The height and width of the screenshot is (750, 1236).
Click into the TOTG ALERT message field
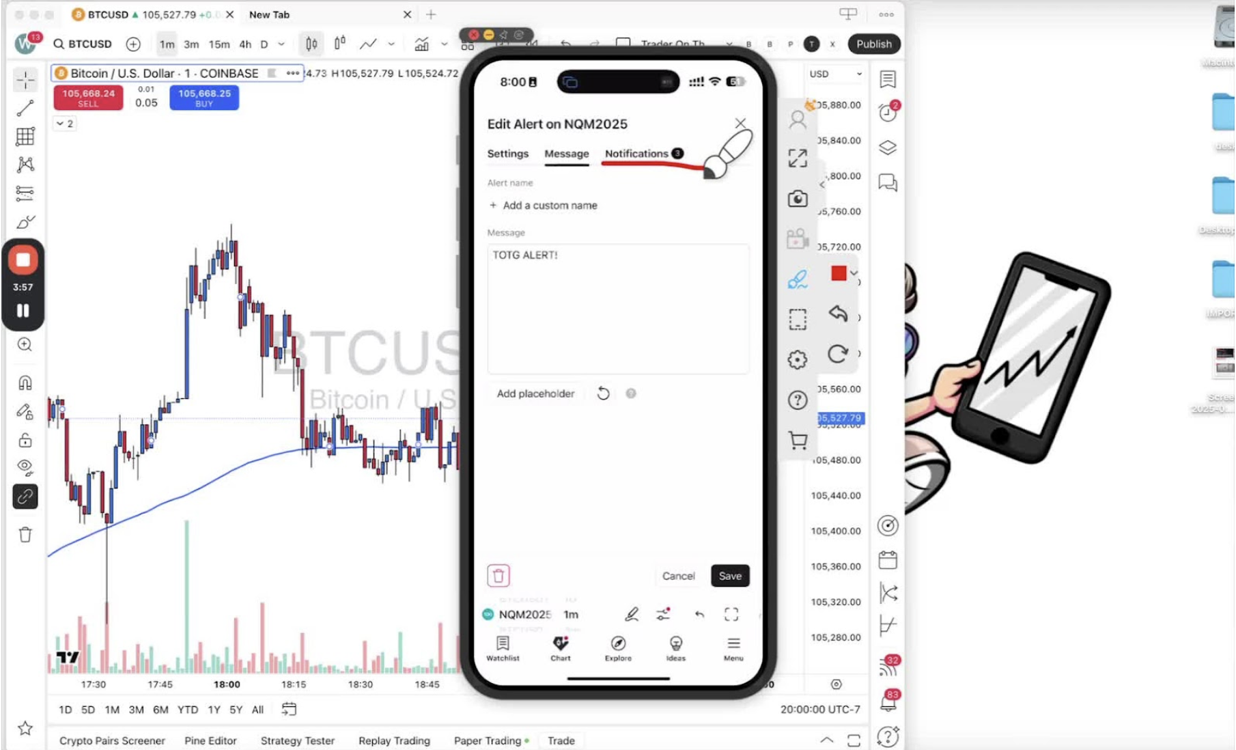618,309
